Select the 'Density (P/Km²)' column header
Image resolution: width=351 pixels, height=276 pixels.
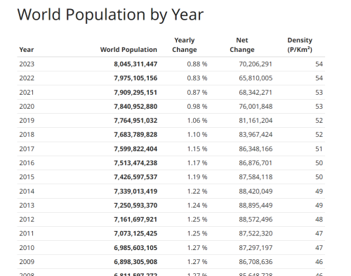(300, 45)
